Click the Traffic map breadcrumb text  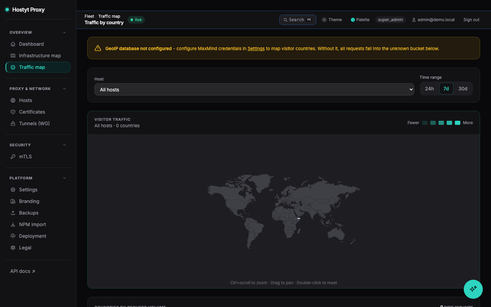point(109,16)
